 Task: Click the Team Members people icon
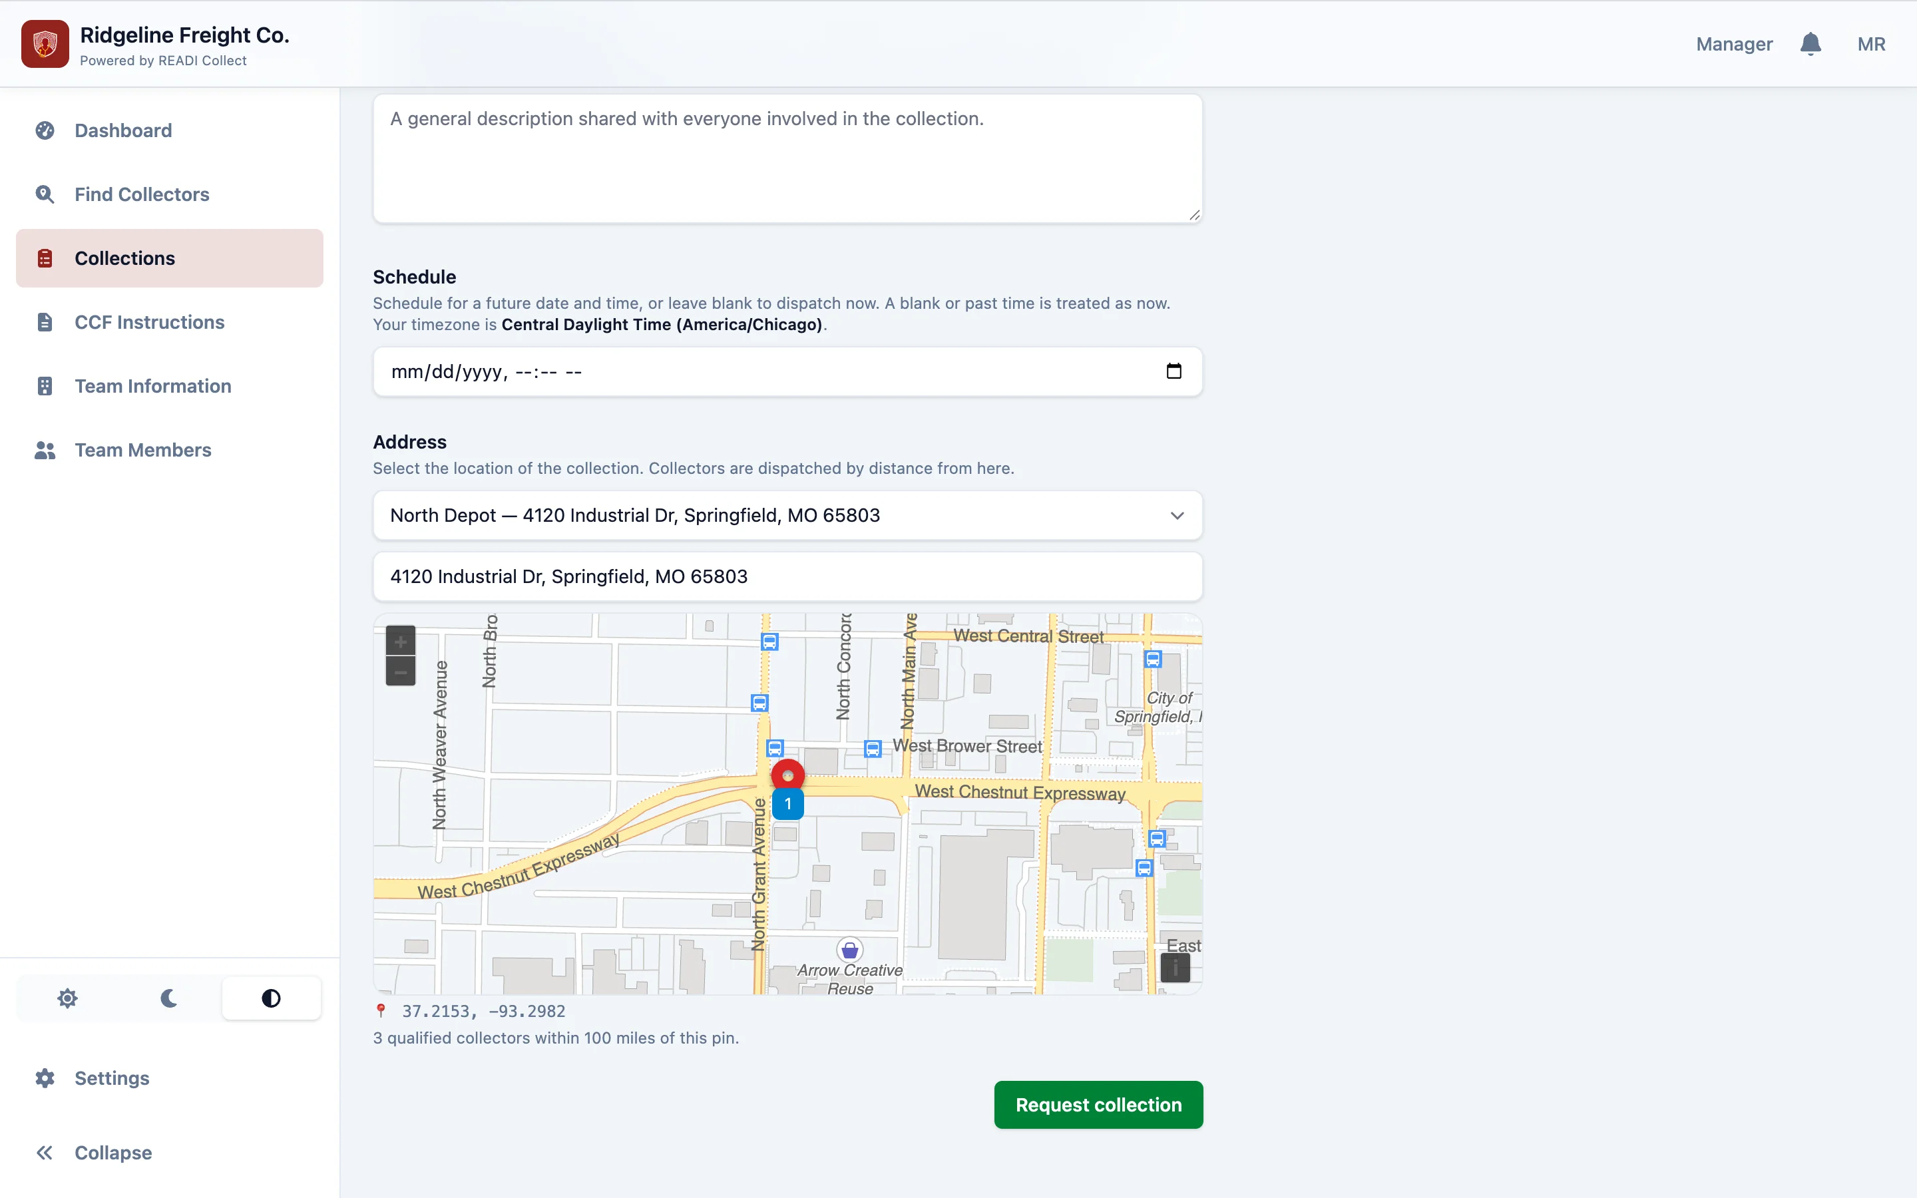click(45, 450)
